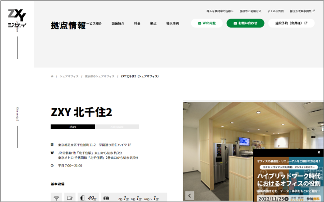Click the Wi-Fi facility icon
Screen dimensions: 324x202
pyautogui.click(x=56, y=198)
